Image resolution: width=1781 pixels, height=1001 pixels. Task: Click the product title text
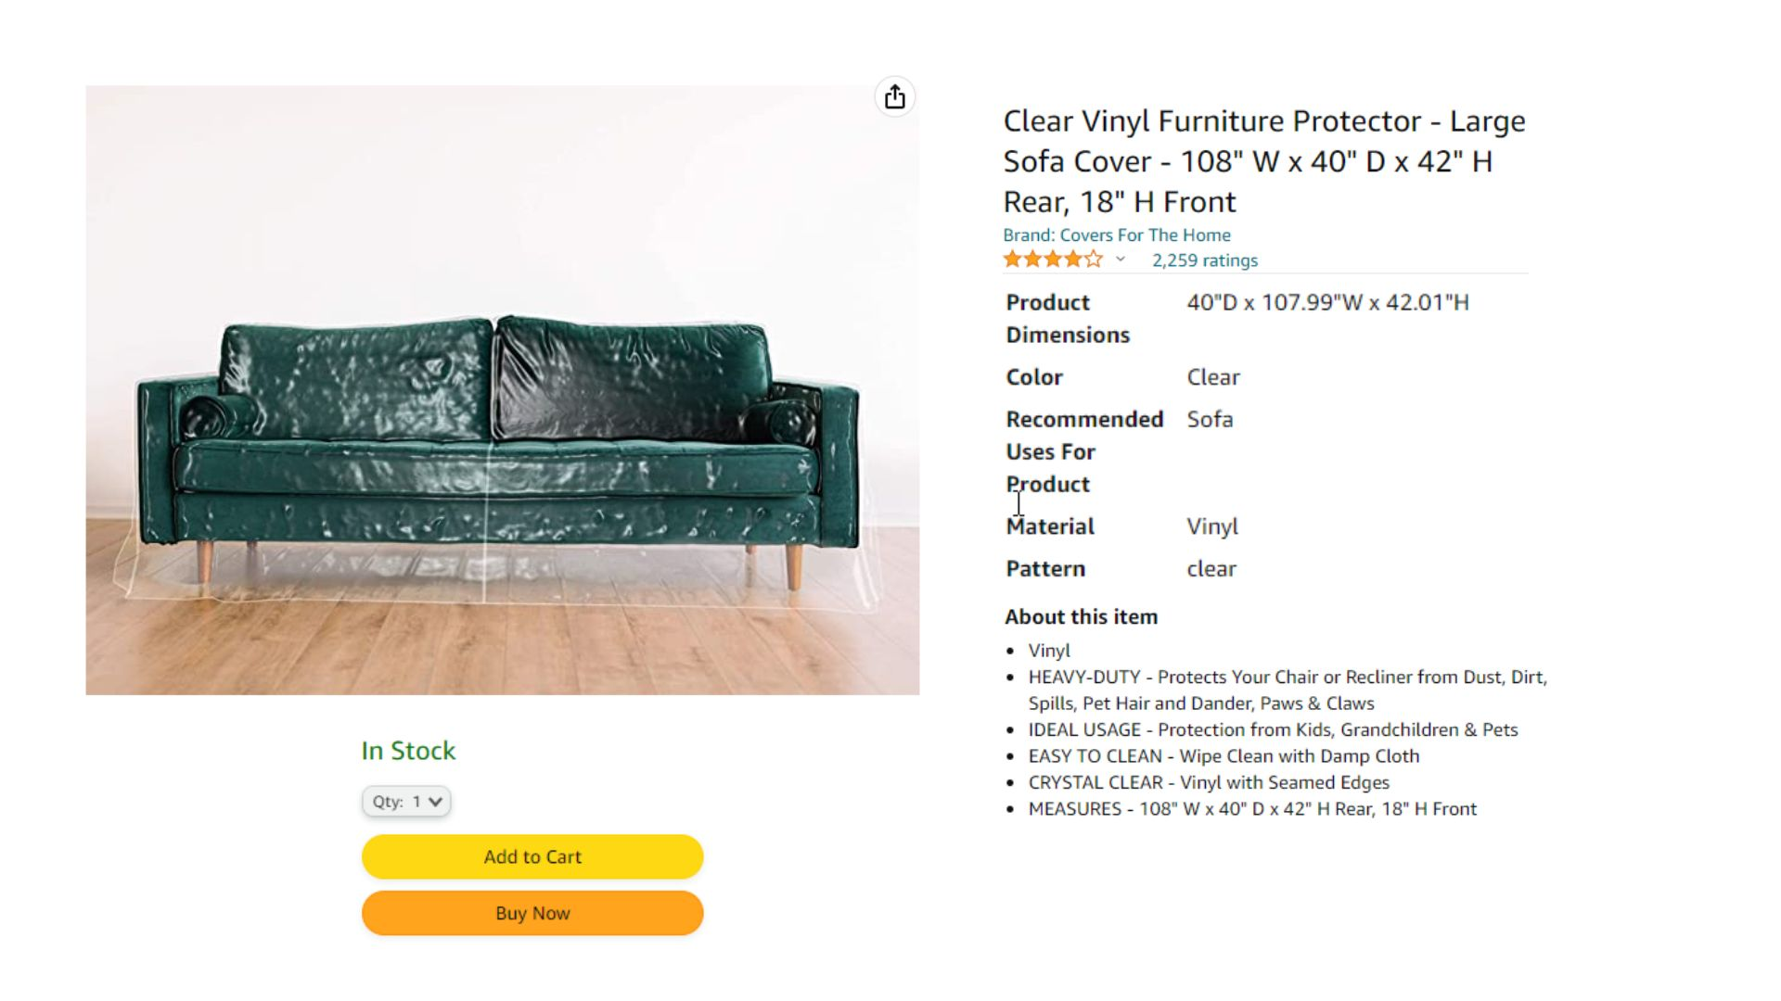click(x=1264, y=161)
